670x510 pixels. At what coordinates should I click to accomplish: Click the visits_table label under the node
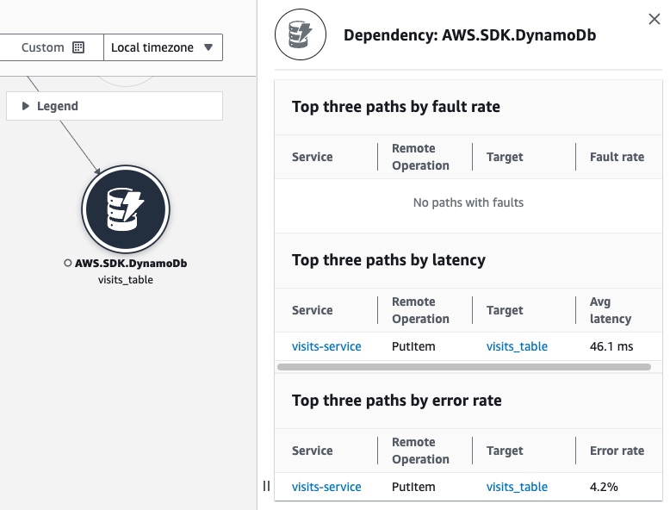126,279
